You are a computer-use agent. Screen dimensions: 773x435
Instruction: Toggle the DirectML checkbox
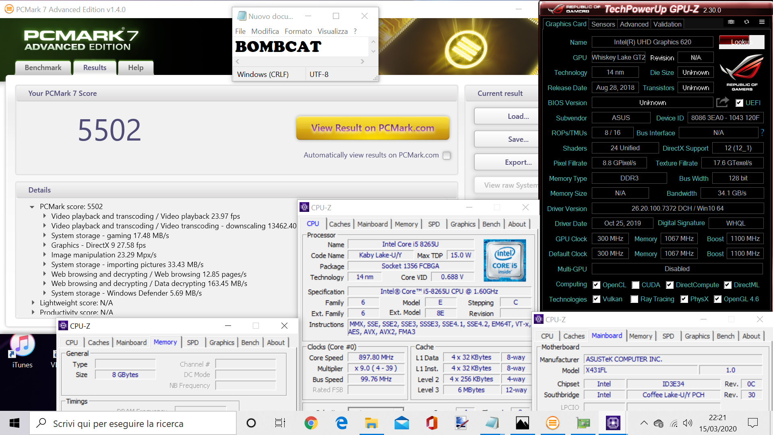pyautogui.click(x=728, y=285)
